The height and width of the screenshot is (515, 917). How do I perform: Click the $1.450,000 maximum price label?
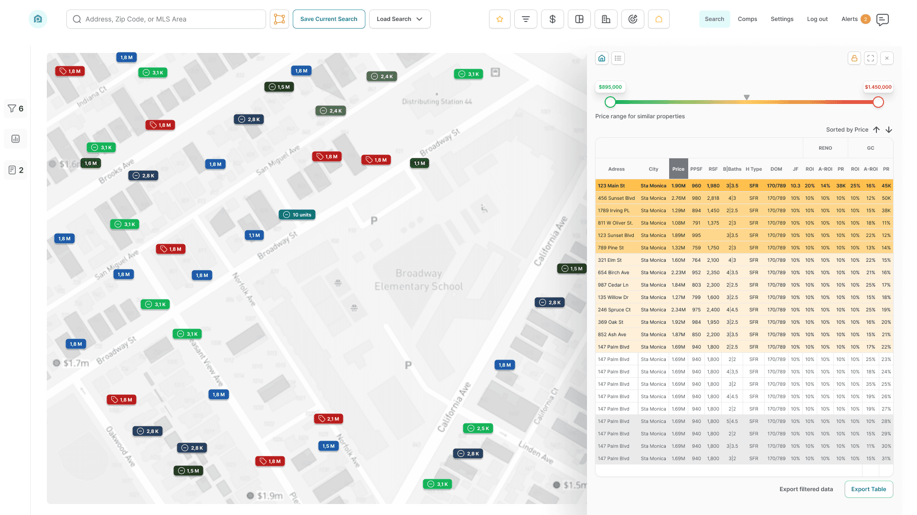click(x=878, y=87)
